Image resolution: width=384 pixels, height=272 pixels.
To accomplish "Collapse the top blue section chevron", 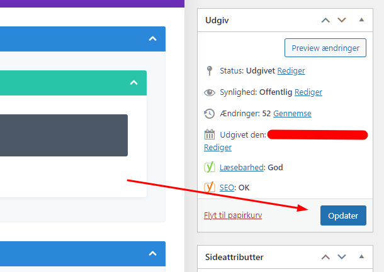I will 152,39.
